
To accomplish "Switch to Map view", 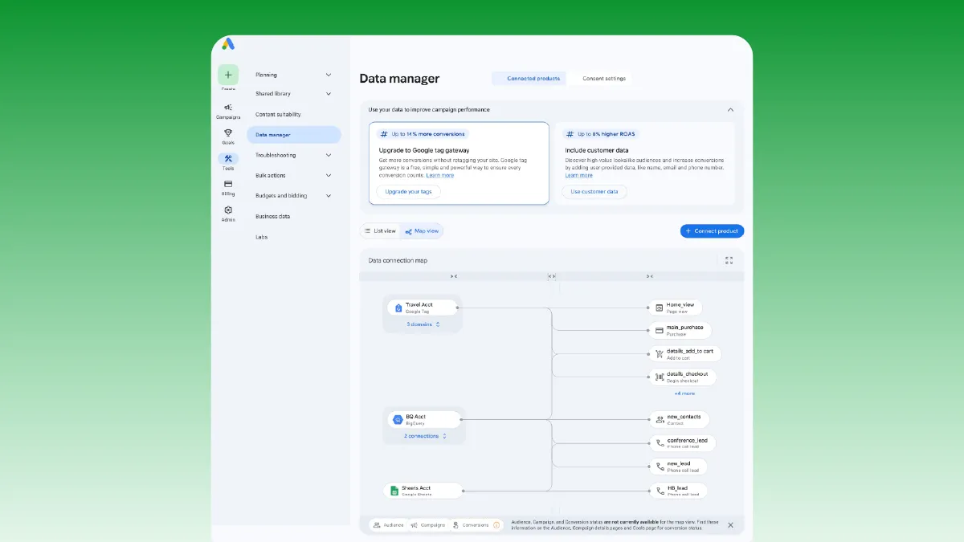I will [422, 231].
